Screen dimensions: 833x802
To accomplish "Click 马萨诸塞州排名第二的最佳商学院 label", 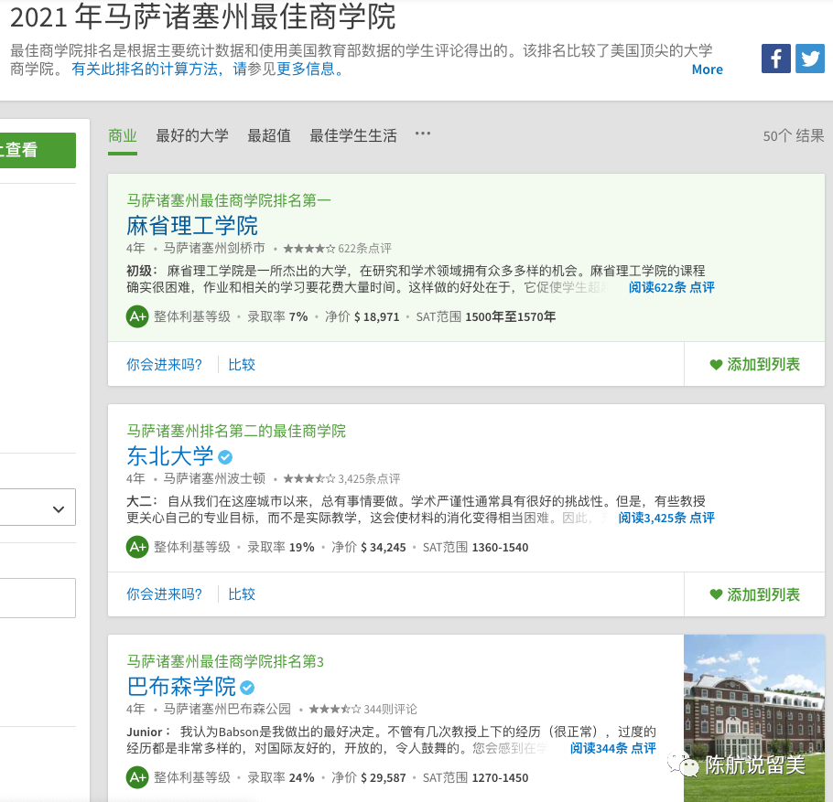I will click(x=236, y=431).
